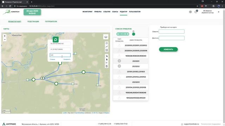The width and height of the screenshot is (225, 126).
Task: Activate the scissors cut tool
Action: (x=107, y=63)
